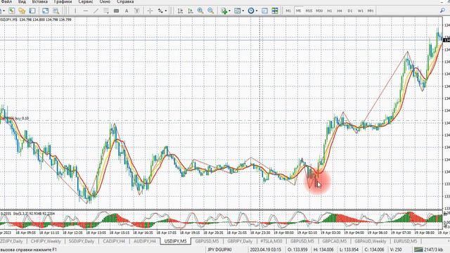Open the Файл menu

tap(6, 1)
